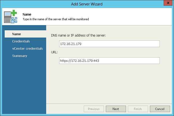Click the Finish button
Image resolution: width=174 pixels, height=116 pixels.
click(138, 109)
